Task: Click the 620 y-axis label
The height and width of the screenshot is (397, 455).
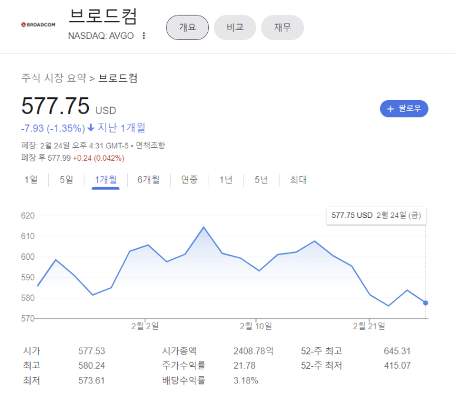Action: (x=28, y=216)
